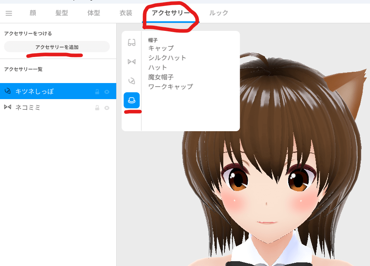The image size is (370, 266).
Task: Switch to the 顔 tab
Action: point(33,13)
